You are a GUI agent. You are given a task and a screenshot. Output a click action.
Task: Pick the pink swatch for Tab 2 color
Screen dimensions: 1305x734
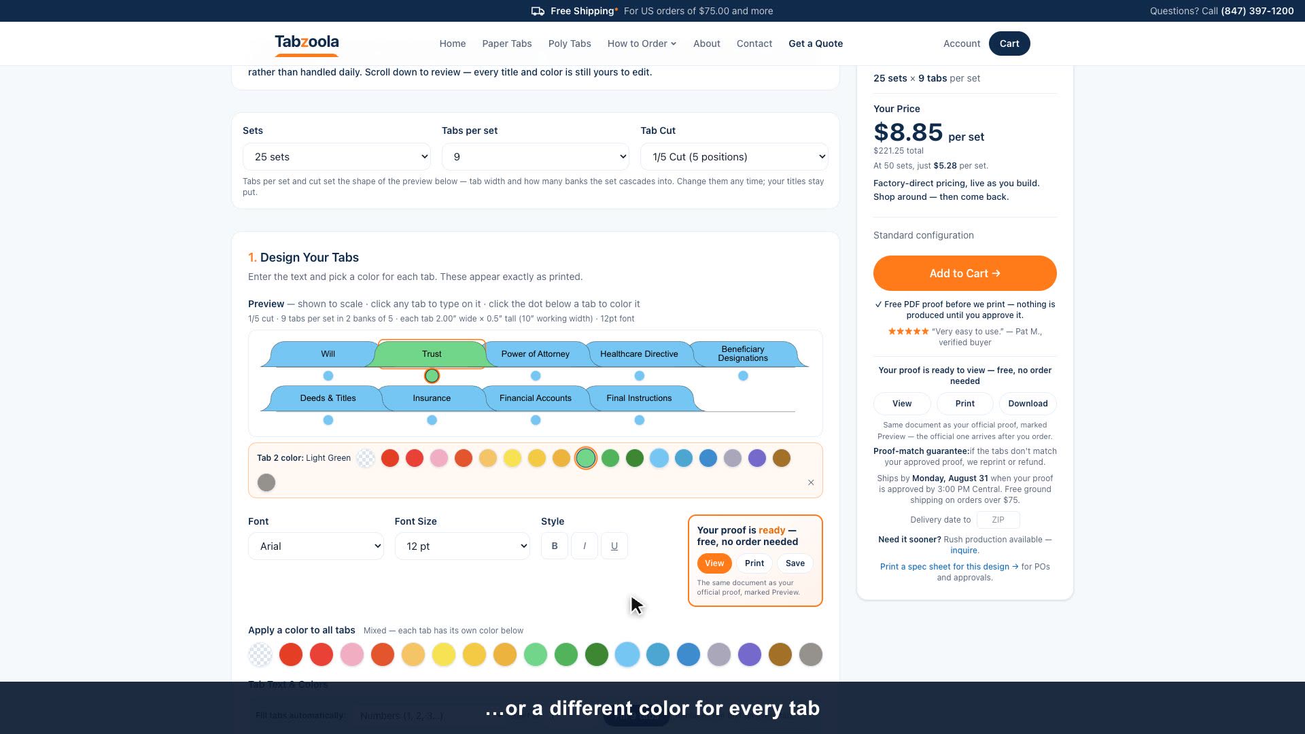click(x=439, y=458)
